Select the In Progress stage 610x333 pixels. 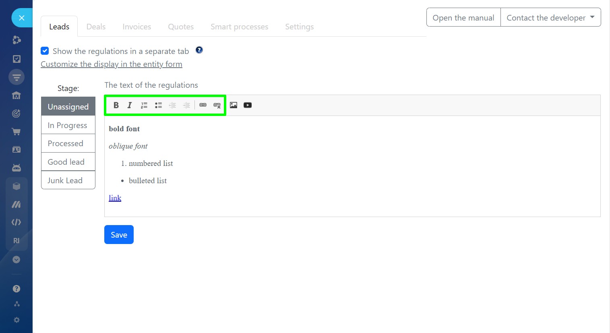tap(68, 125)
